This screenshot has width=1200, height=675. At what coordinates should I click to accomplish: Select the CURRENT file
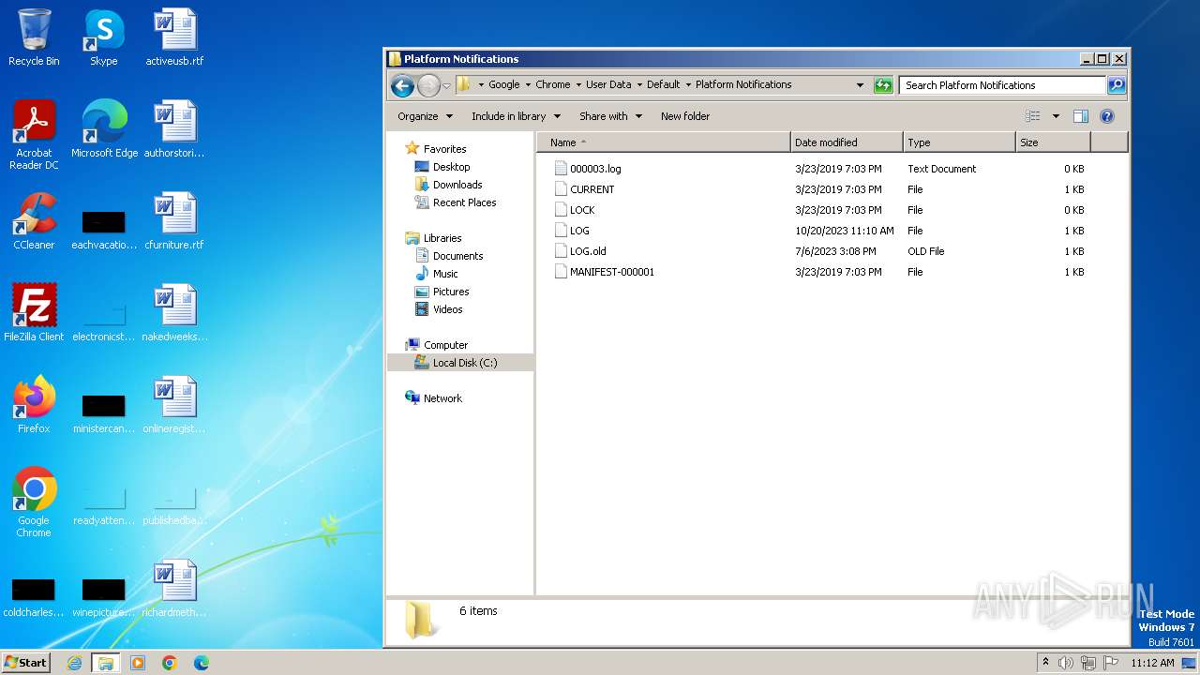pos(592,189)
